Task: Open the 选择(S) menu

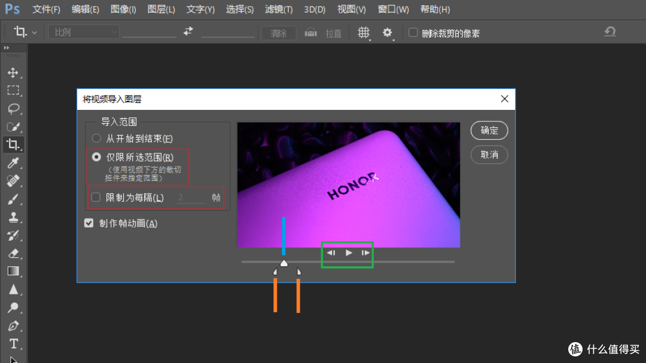Action: point(240,9)
